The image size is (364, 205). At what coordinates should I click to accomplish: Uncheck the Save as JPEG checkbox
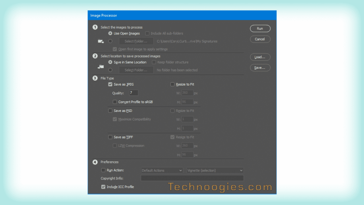coord(110,84)
